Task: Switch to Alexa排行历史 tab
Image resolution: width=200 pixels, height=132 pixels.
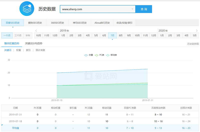Action: [102, 23]
